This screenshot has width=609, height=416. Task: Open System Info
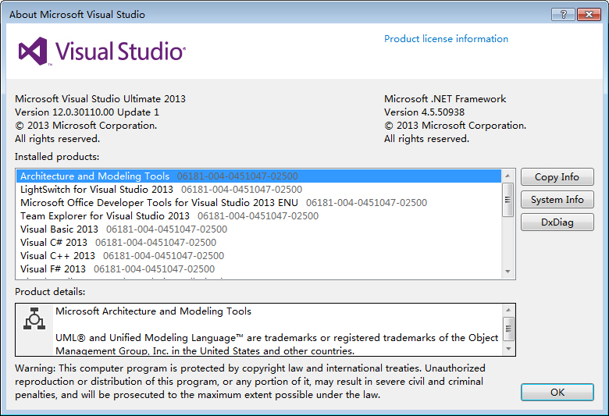point(557,200)
